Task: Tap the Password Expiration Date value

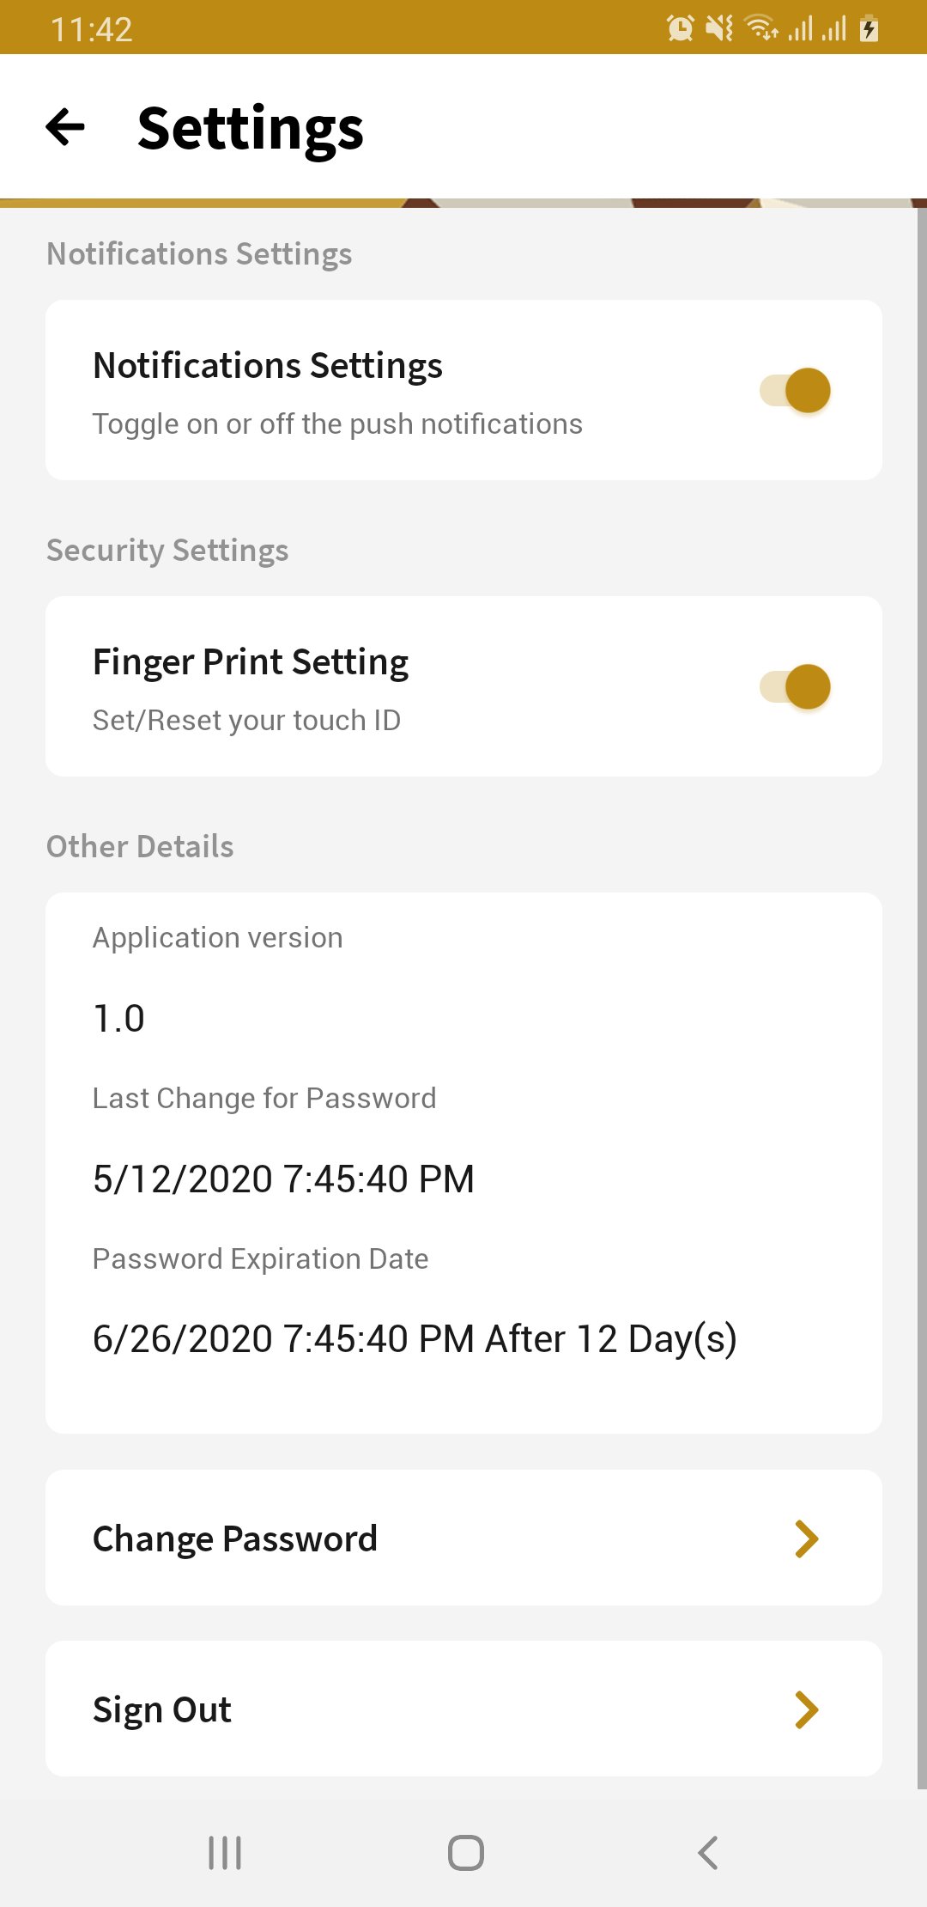Action: 415,1339
